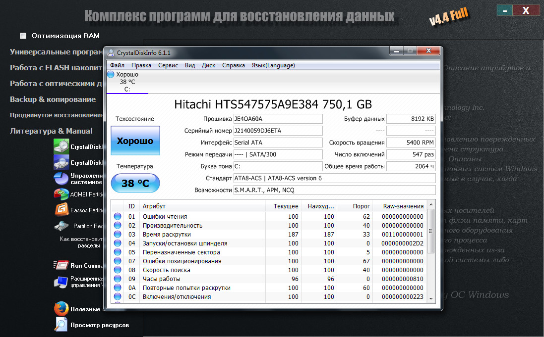The width and height of the screenshot is (544, 337).
Task: Launch Расширенная панель управления monitor icon
Action: pyautogui.click(x=61, y=282)
